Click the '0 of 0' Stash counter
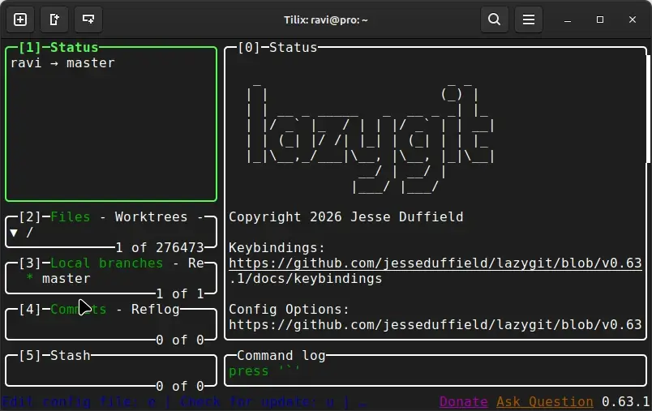The height and width of the screenshot is (411, 652). tap(180, 386)
